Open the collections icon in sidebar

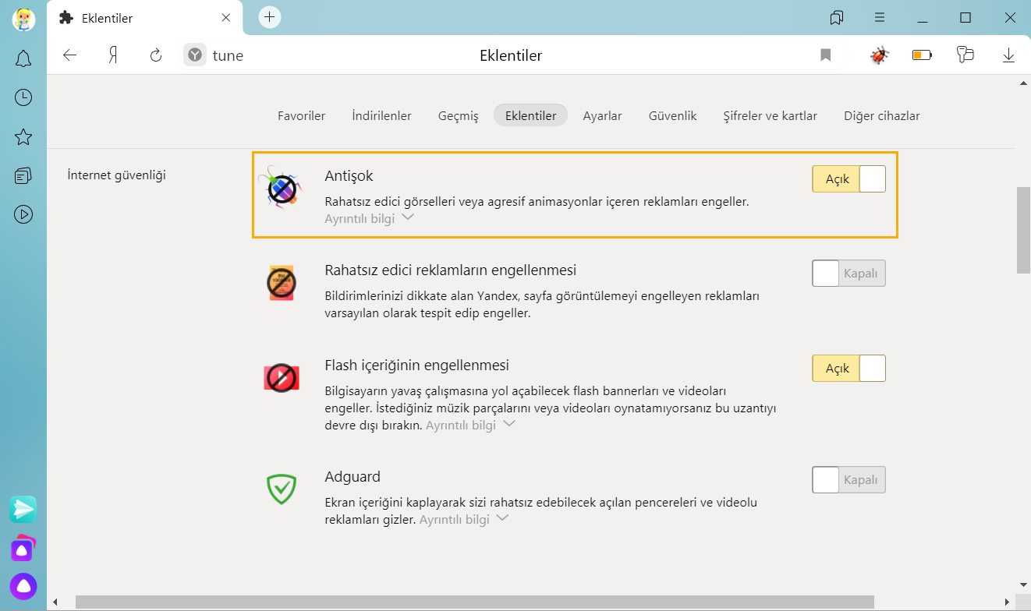[x=23, y=176]
